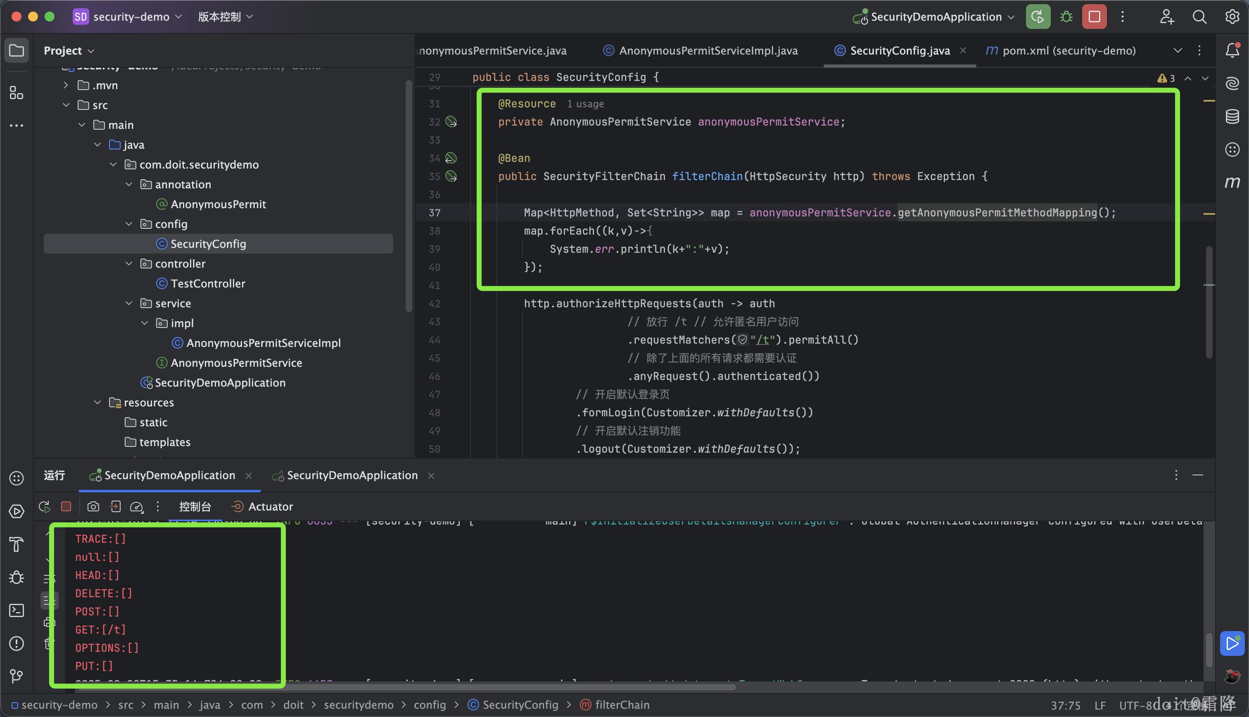Toggle the Structure tool window button
The height and width of the screenshot is (717, 1249).
click(x=16, y=93)
